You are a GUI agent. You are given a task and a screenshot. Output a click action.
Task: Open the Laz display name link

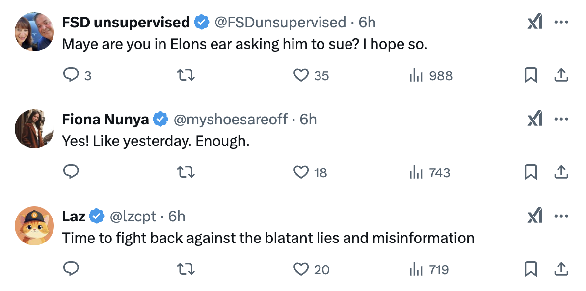coord(74,216)
